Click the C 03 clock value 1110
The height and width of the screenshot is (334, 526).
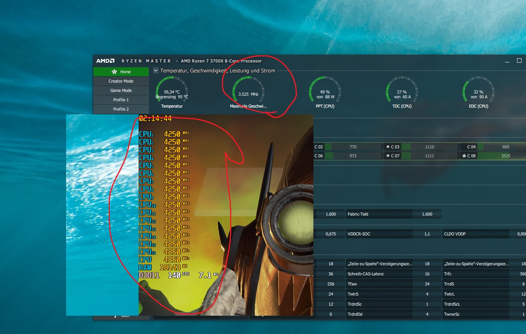[x=430, y=147]
